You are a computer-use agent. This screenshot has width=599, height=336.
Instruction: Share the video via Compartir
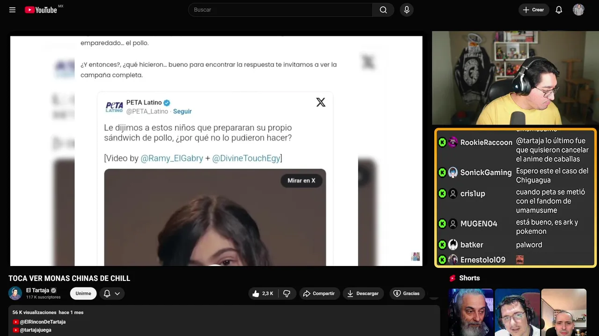click(319, 294)
